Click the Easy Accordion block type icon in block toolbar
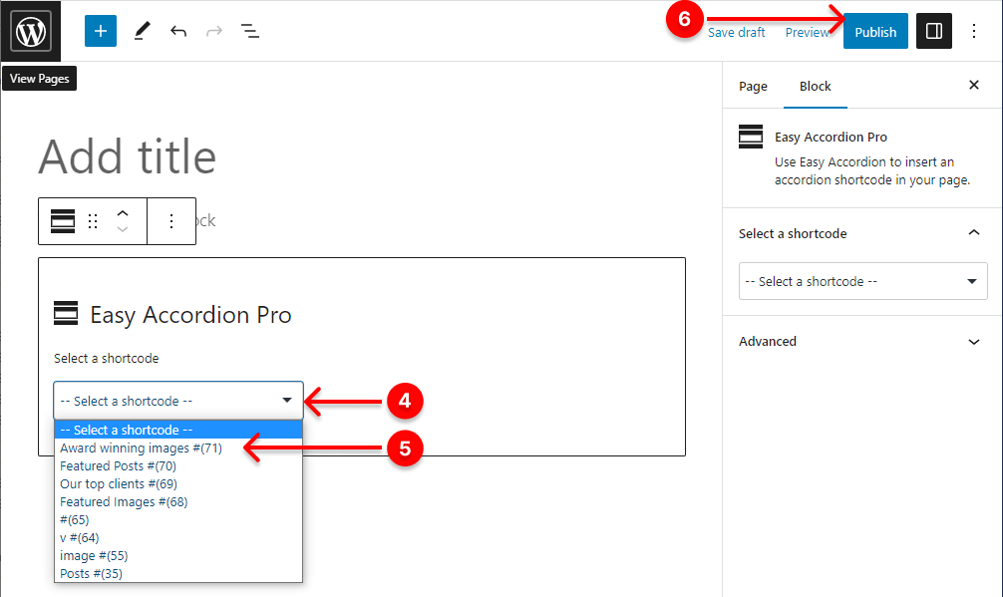1003x597 pixels. coord(63,221)
